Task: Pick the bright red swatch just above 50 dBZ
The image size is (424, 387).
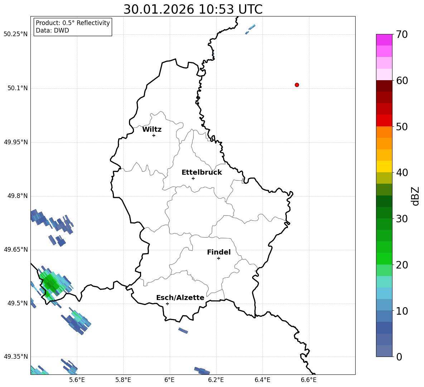Action: click(384, 121)
